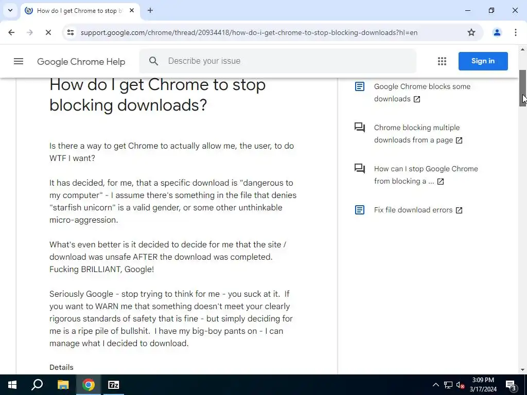527x395 pixels.
Task: Click forum icon beside 'Chrome blocking multiple'
Action: tap(360, 128)
